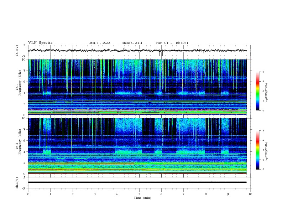This screenshot has width=282, height=218.
Task: Click the ch.1 waveform trace
Action: [137, 51]
